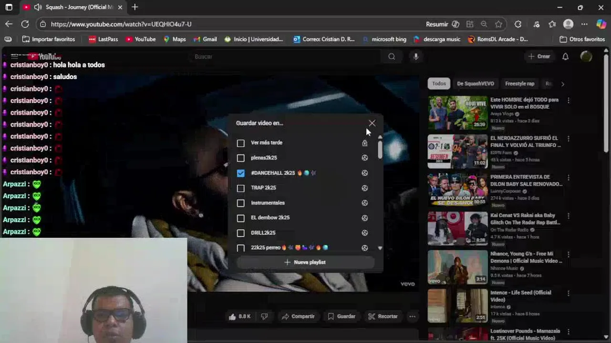Close the 'Squash - Journey' tab
611x343 pixels.
click(x=120, y=7)
